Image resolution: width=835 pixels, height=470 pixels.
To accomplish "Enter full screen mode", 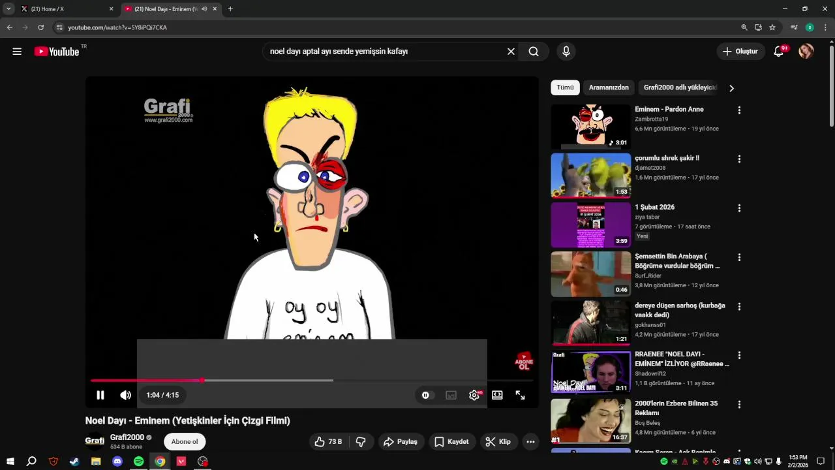I will click(x=520, y=395).
